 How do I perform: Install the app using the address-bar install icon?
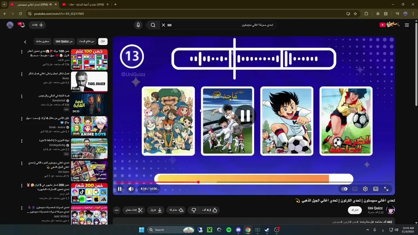[x=348, y=14]
